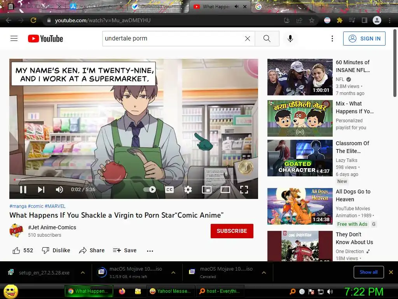Subscribe to #Jet Anime-Comics
398x299 pixels.
pyautogui.click(x=232, y=231)
